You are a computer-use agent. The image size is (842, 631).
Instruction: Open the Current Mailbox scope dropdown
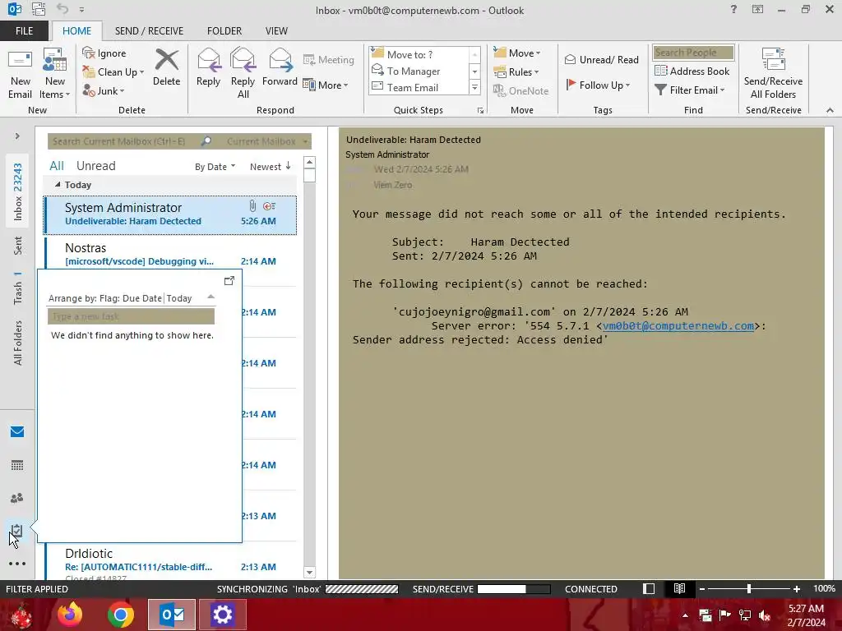[x=267, y=141]
